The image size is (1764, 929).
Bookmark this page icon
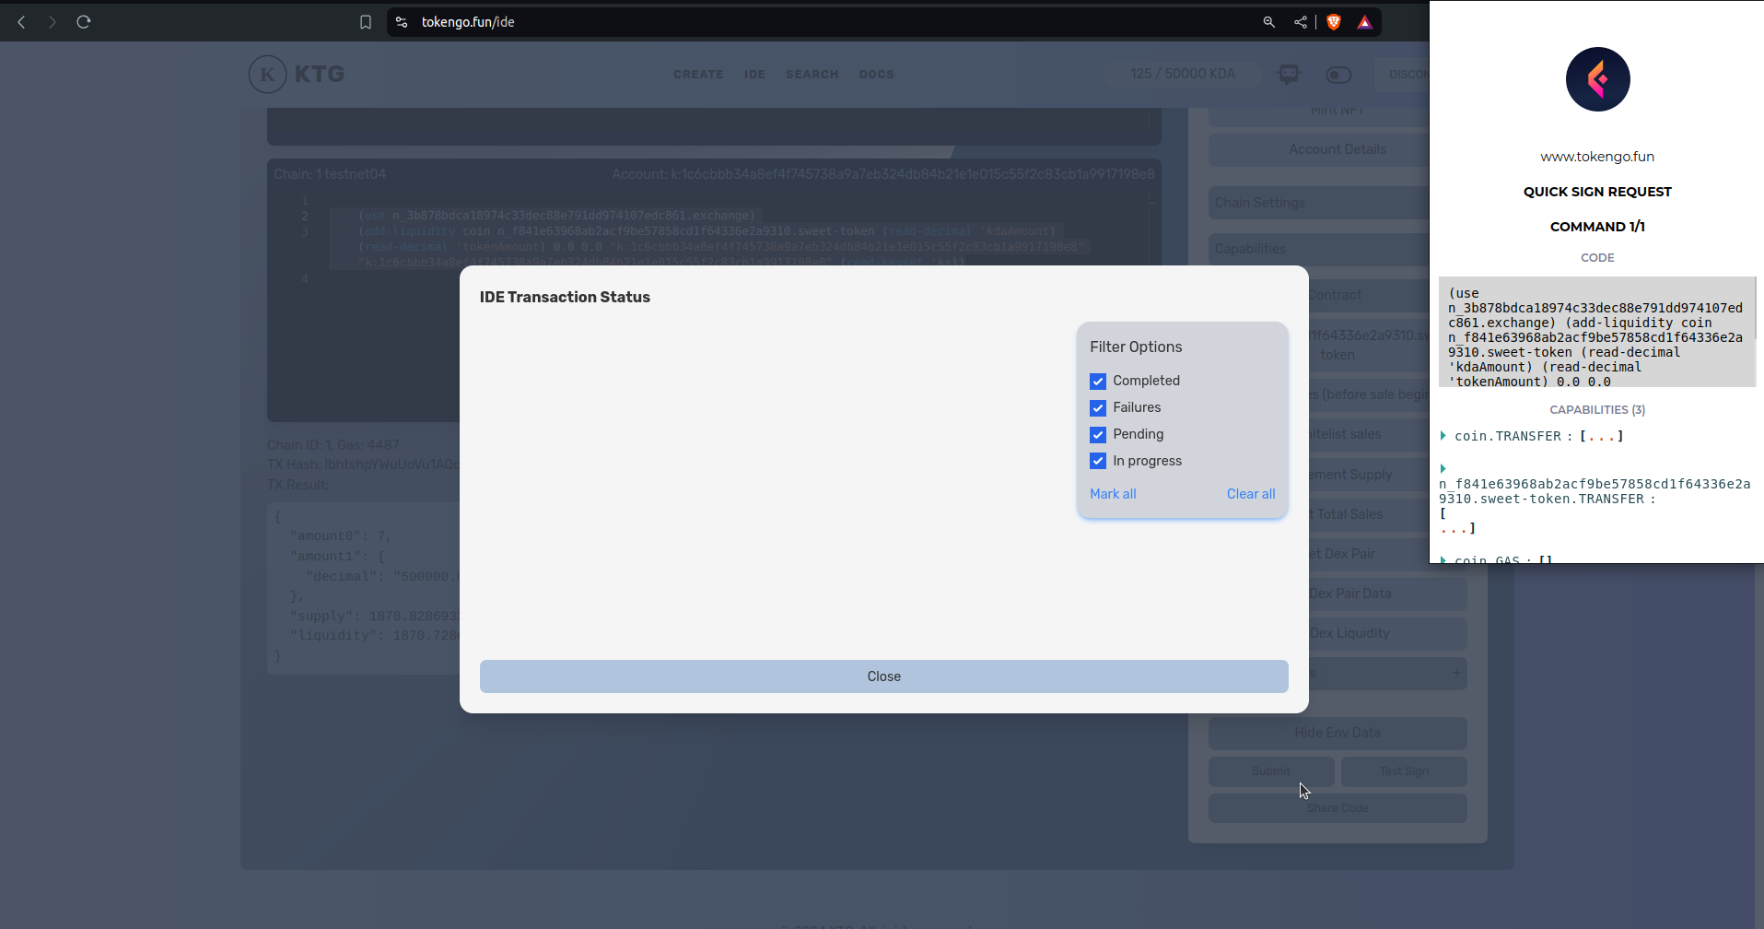[x=366, y=22]
